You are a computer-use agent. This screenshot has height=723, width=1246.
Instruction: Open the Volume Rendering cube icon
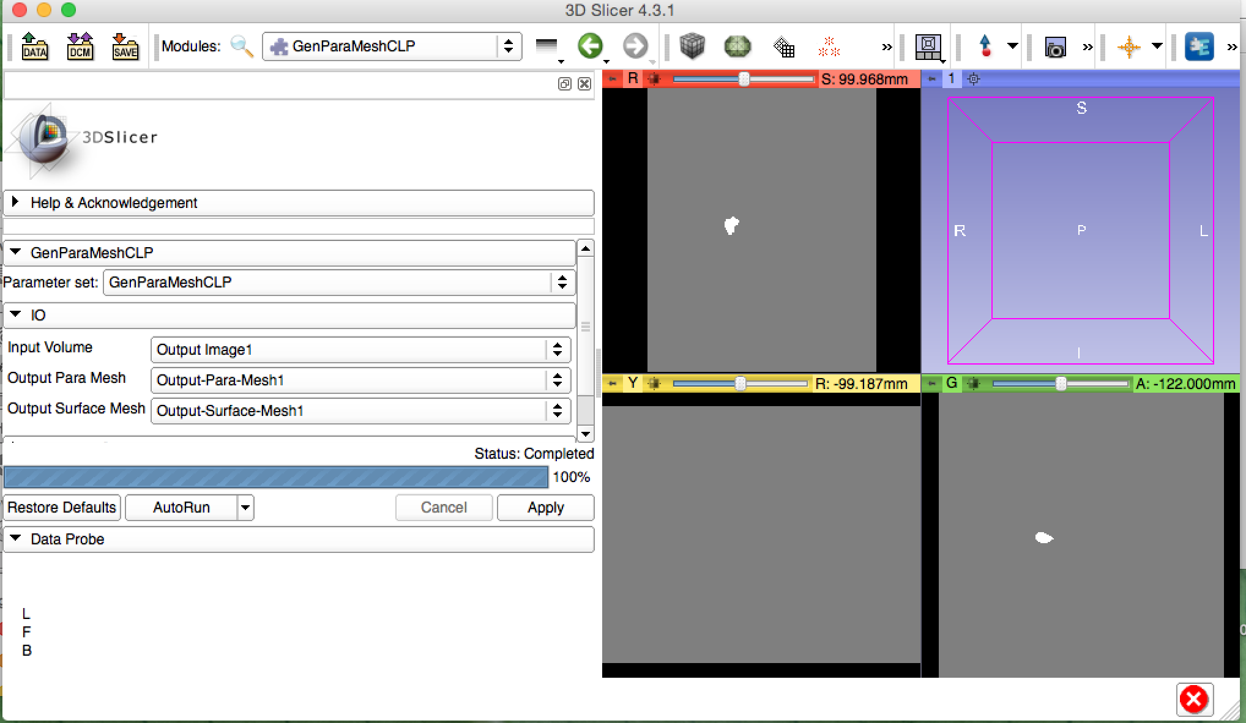[692, 46]
